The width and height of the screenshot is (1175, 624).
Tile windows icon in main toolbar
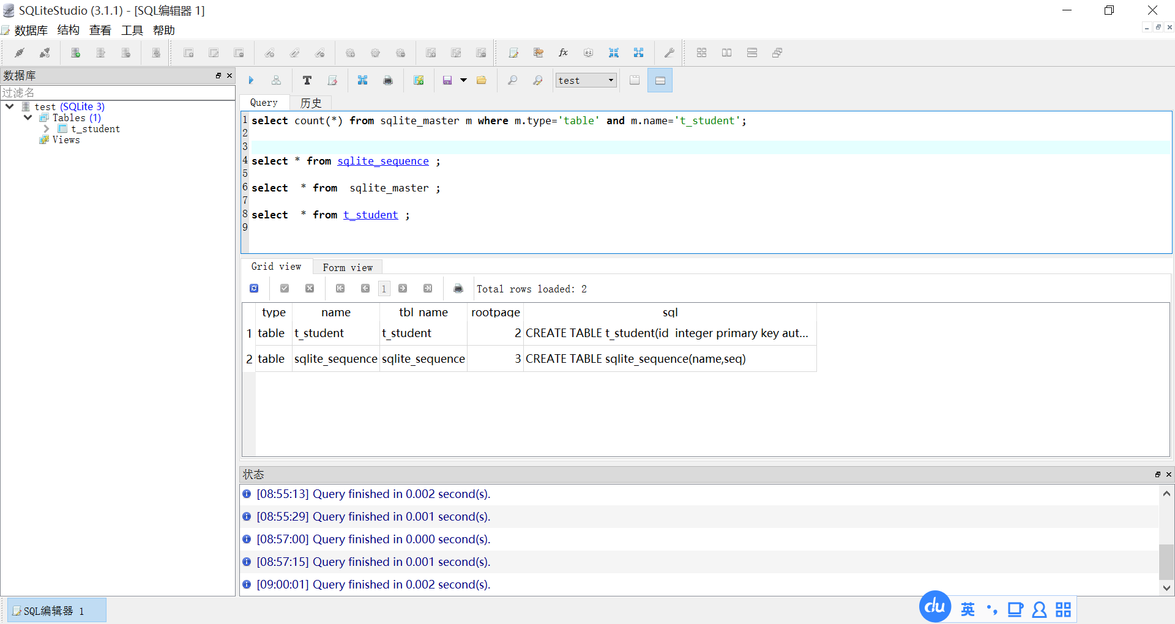click(x=701, y=53)
